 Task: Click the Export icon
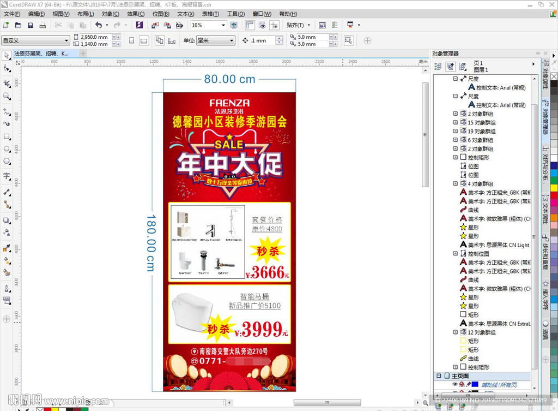(x=167, y=25)
